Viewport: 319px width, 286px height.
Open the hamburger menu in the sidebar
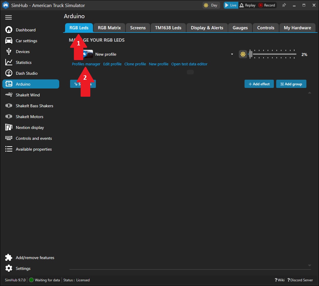[x=9, y=18]
